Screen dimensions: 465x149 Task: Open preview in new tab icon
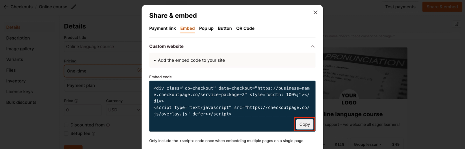456,24
